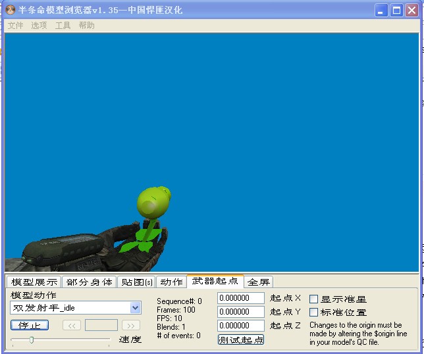424x354 pixels.
Task: Click the 起点 Y value field
Action: (x=241, y=312)
